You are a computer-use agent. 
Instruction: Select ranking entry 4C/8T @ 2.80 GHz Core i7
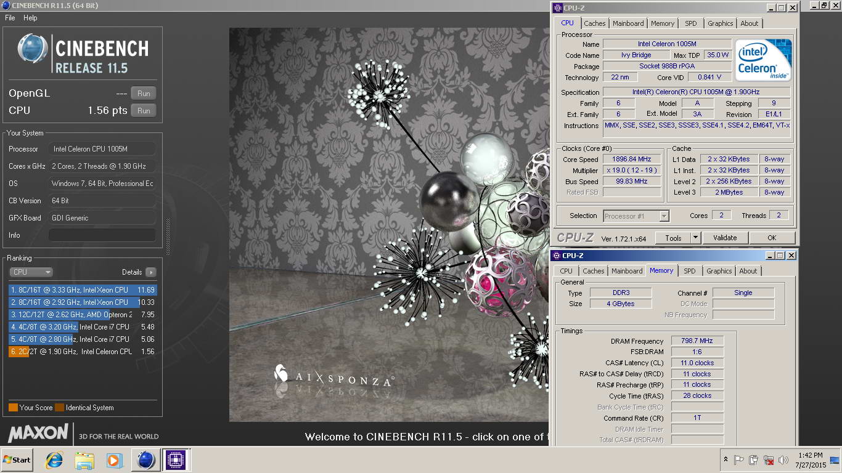point(83,339)
